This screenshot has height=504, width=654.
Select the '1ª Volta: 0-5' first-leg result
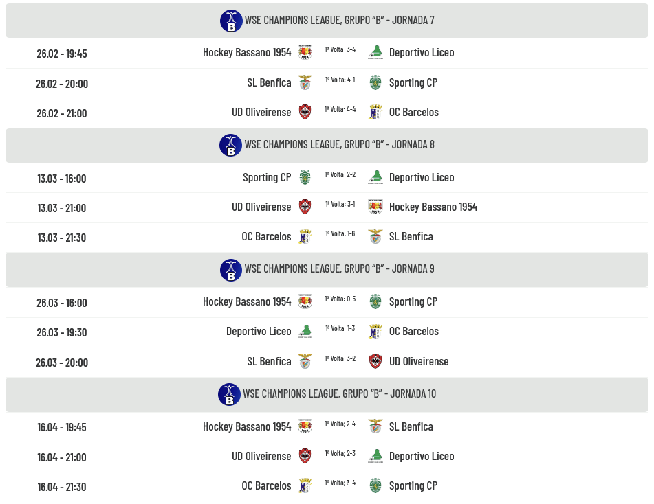pos(340,299)
